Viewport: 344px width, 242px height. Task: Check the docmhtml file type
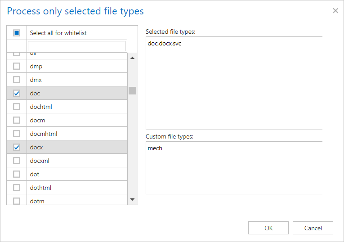coord(17,134)
